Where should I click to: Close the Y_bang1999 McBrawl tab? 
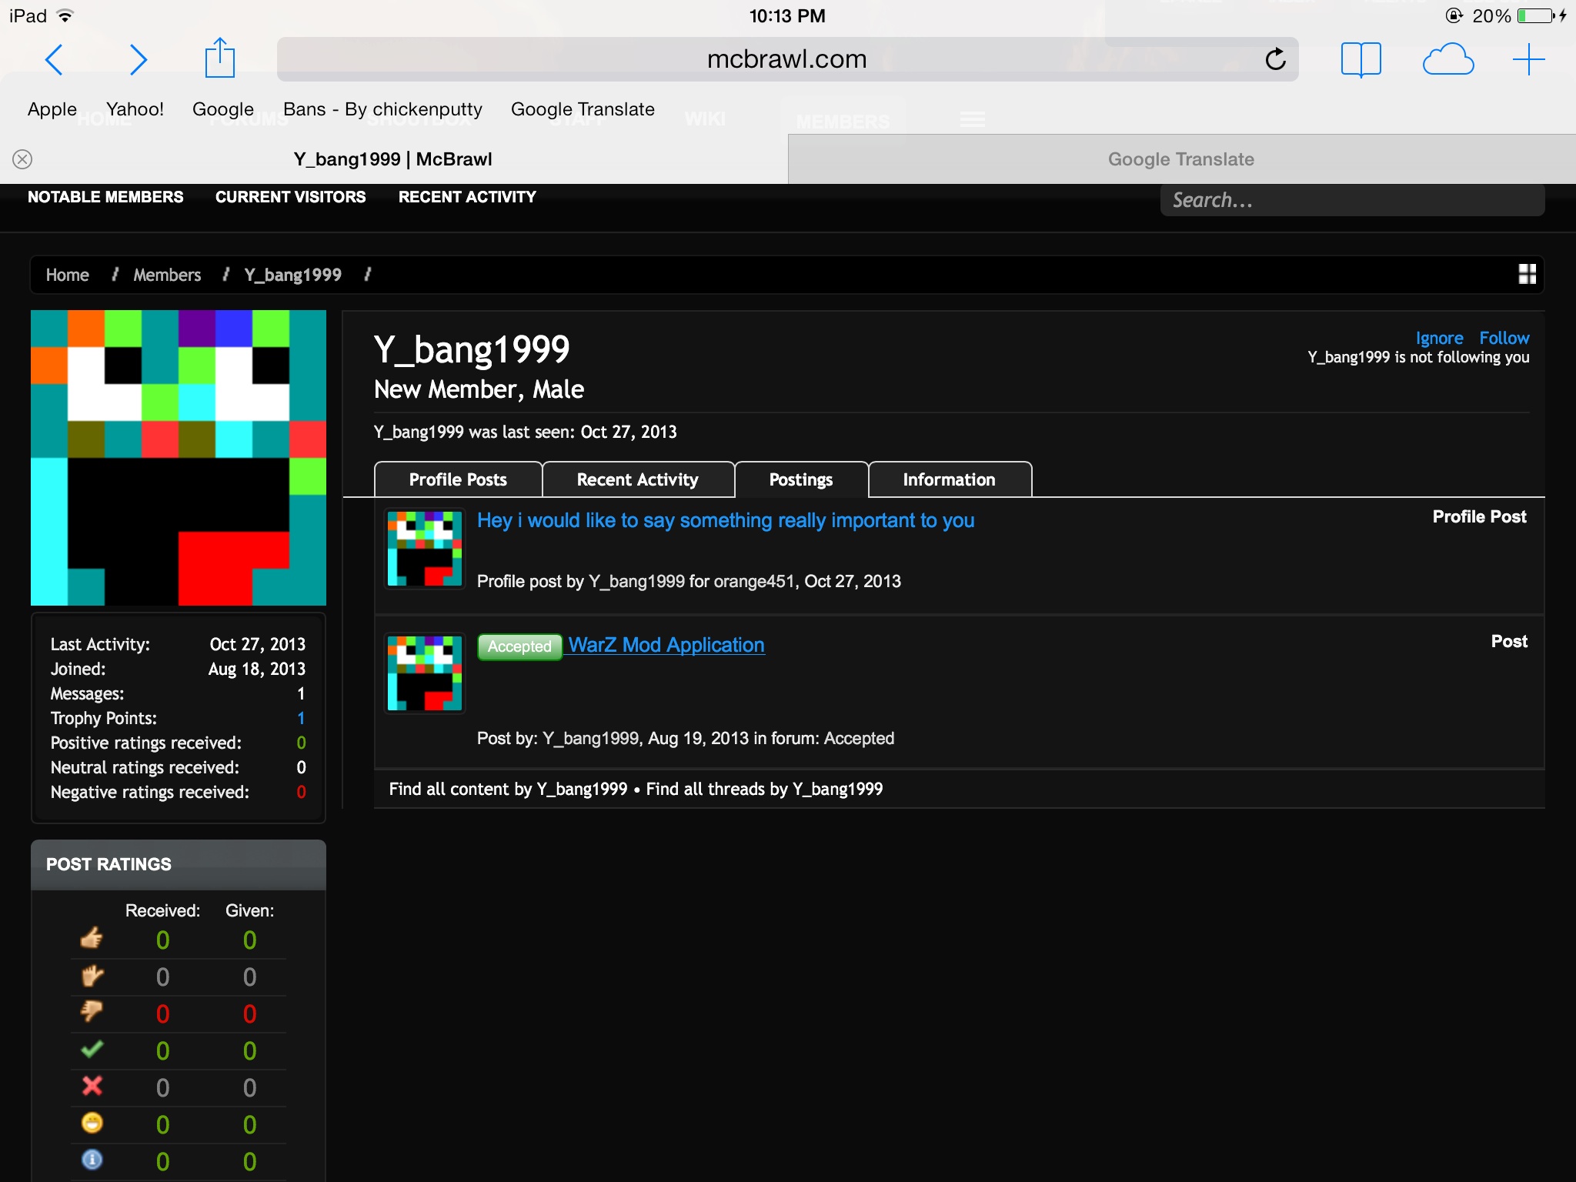[22, 159]
